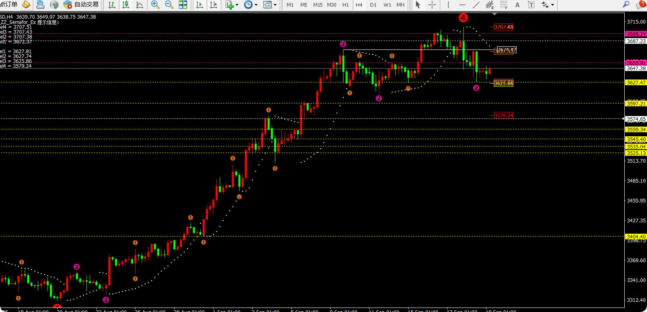Open the MetaEditor book icon
Viewport: 647px width, 312px height.
(x=26, y=4)
